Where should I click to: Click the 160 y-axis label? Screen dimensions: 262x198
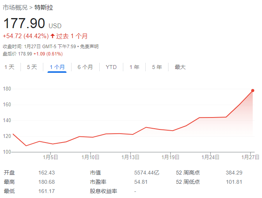coord(7,104)
